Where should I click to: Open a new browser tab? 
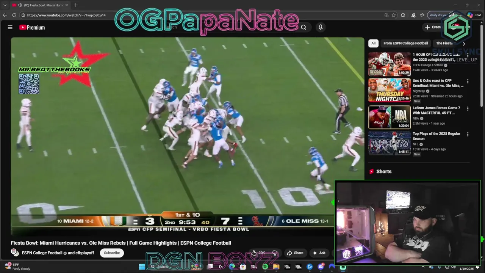(76, 5)
